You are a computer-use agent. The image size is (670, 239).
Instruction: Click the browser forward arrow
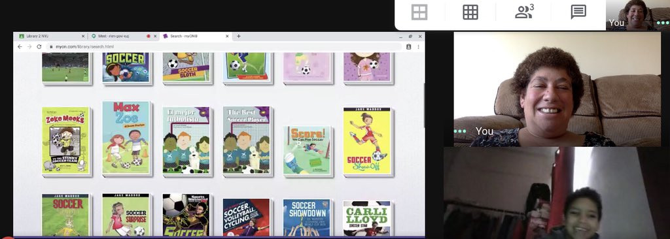point(29,46)
